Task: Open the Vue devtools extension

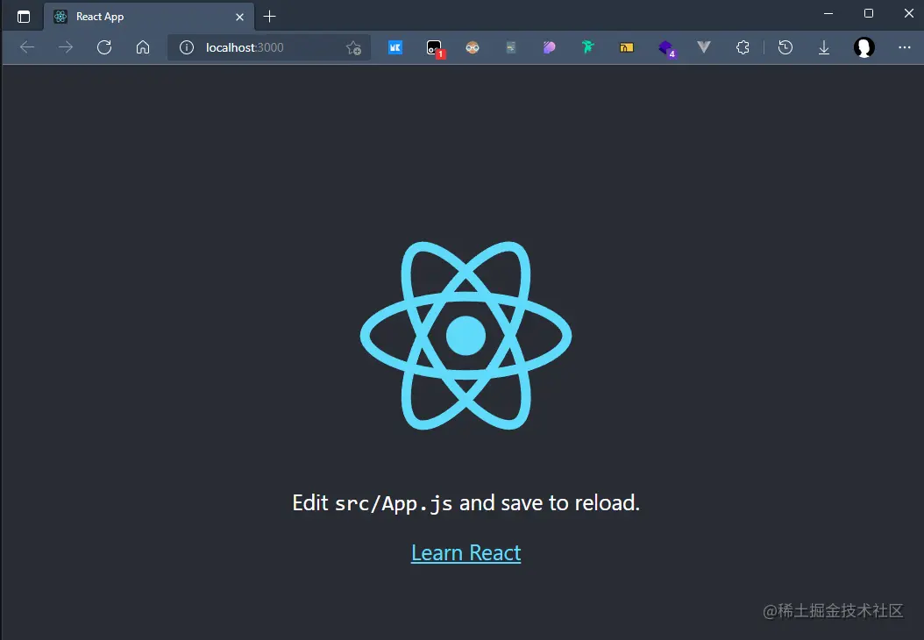Action: click(x=704, y=47)
